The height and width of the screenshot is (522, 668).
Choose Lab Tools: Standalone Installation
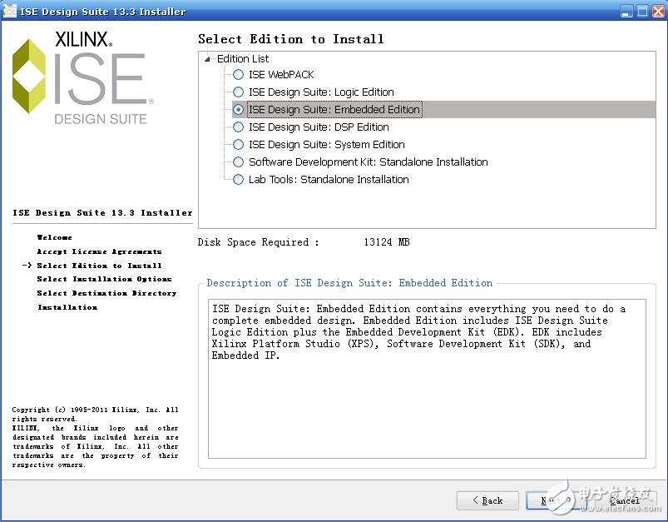tap(239, 180)
